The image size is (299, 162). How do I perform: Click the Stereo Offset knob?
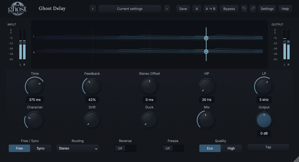point(149,86)
